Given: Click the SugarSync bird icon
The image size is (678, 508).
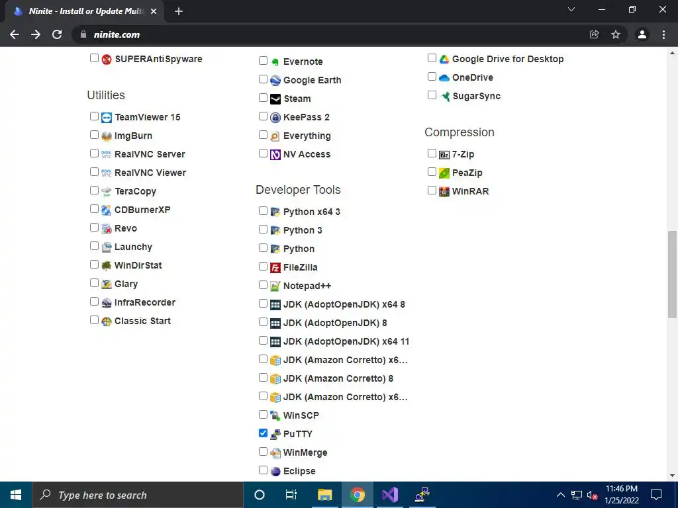Looking at the screenshot, I should [x=444, y=97].
